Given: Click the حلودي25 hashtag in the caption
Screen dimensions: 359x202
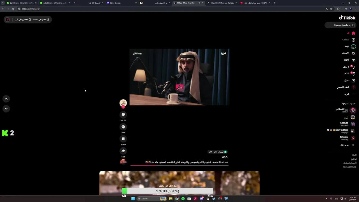Looking at the screenshot, I should pyautogui.click(x=206, y=162).
